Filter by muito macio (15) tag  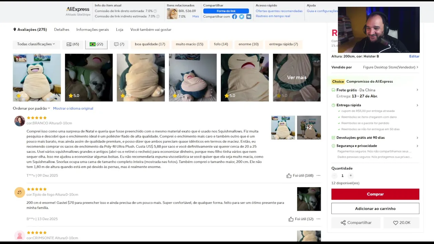[x=190, y=44]
